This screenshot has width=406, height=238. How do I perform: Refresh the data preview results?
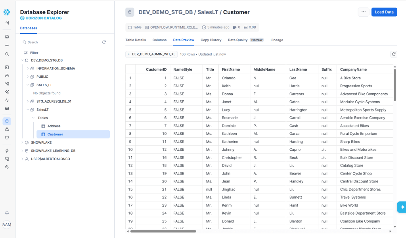tap(393, 54)
